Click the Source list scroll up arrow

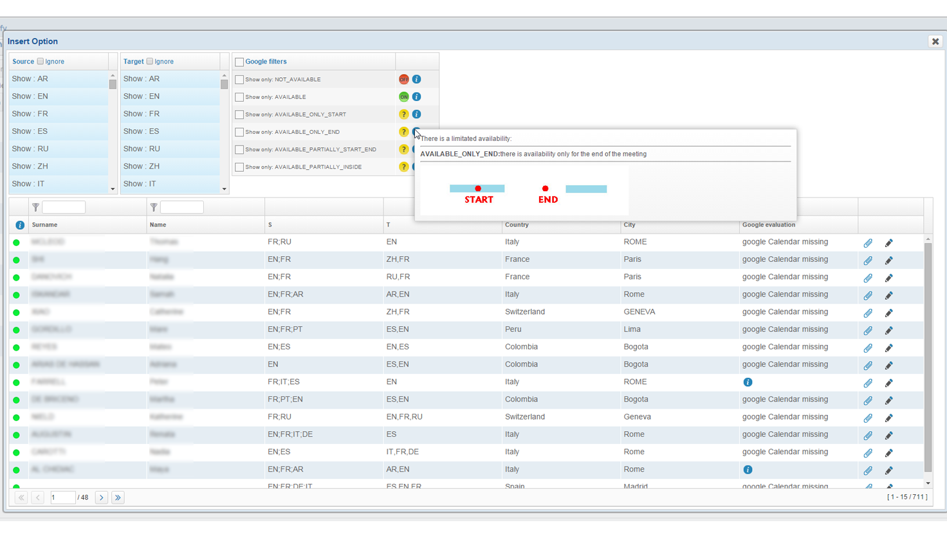[x=113, y=75]
